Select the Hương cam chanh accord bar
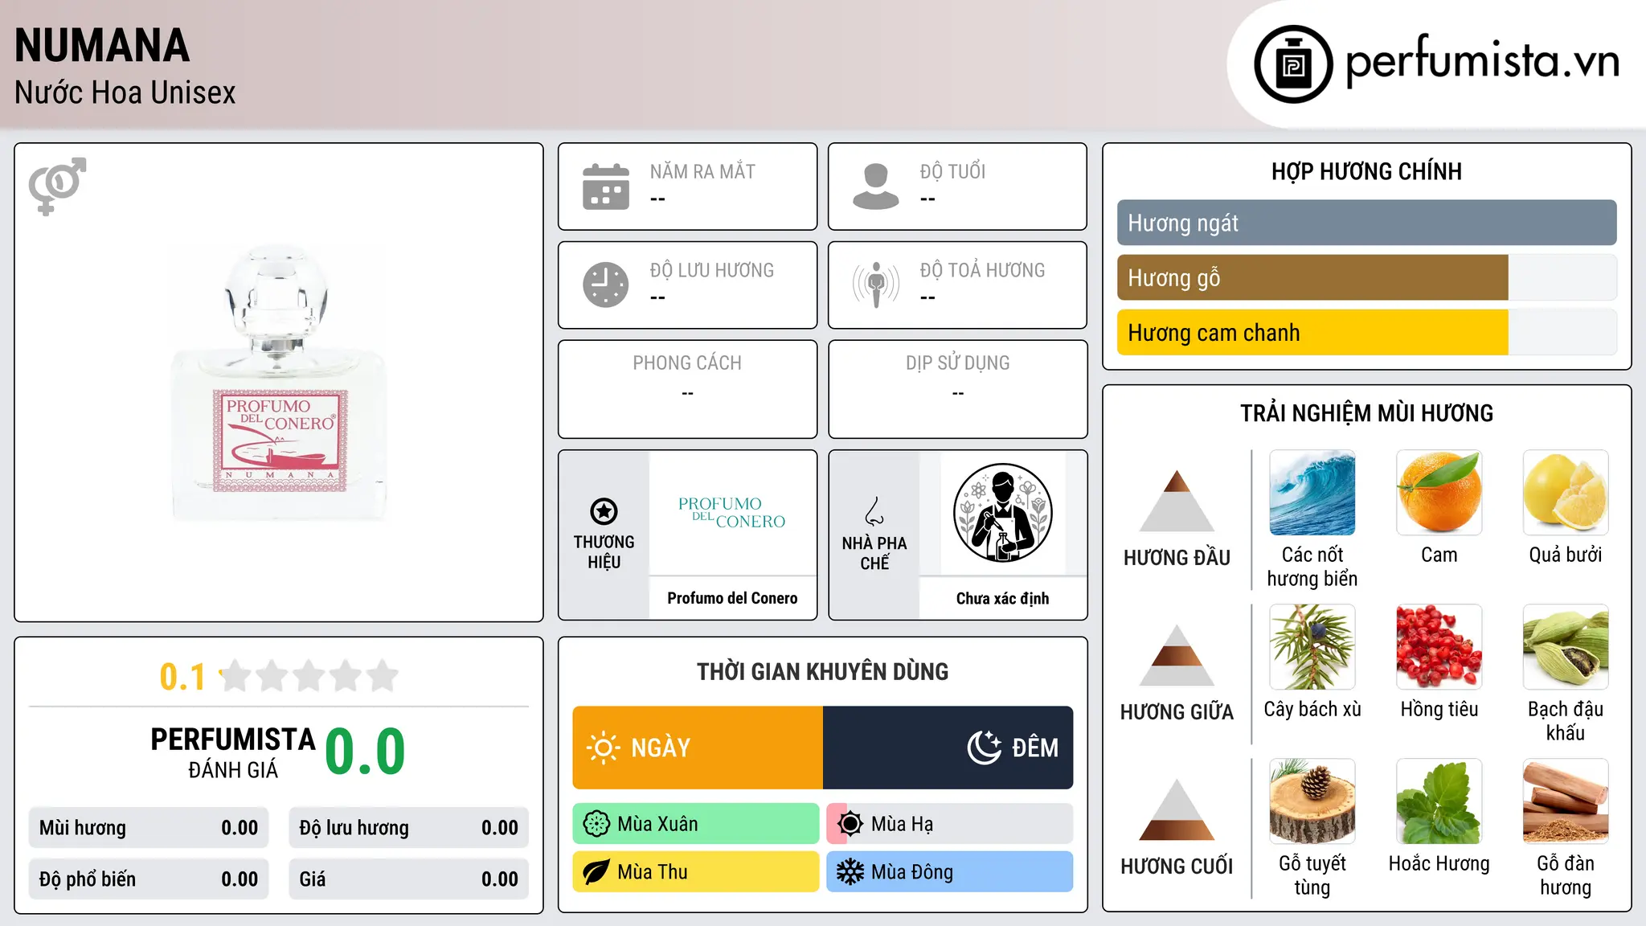This screenshot has width=1646, height=926. pos(1367,332)
